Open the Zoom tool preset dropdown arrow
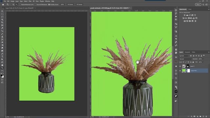210x118 pixels. pos(10,5)
